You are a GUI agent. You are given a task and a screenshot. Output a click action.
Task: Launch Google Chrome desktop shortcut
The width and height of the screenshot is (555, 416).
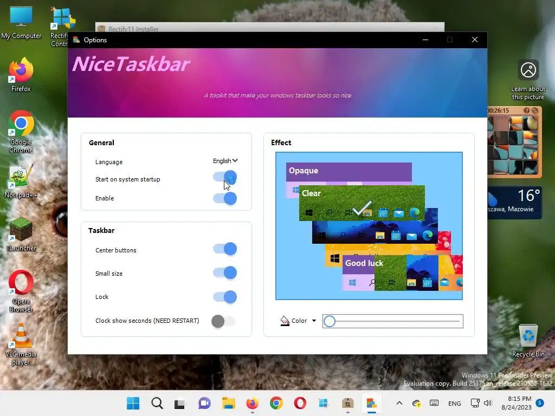(x=21, y=132)
